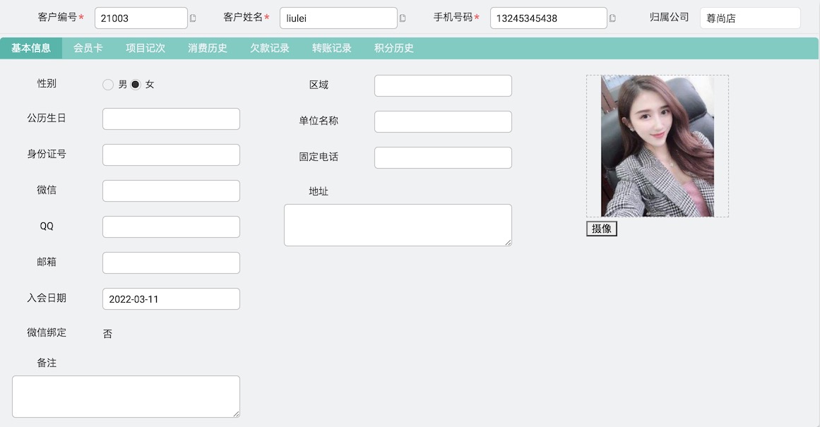The image size is (820, 427).
Task: Select the 男 gender radio button
Action: [108, 85]
